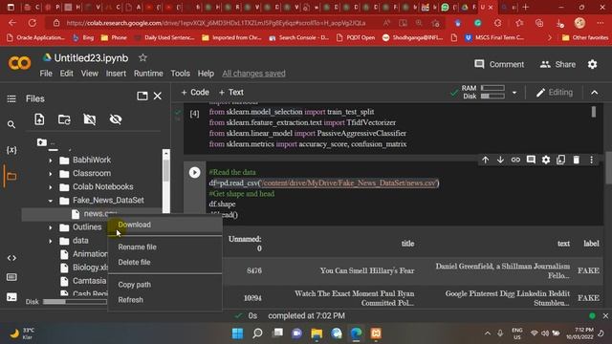Open the Table of contents sidebar icon
Screen dimensions: 612x344
click(11, 98)
